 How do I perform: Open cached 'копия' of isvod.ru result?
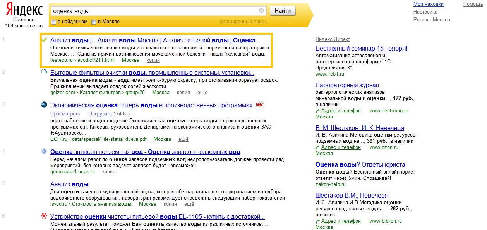coord(170,204)
